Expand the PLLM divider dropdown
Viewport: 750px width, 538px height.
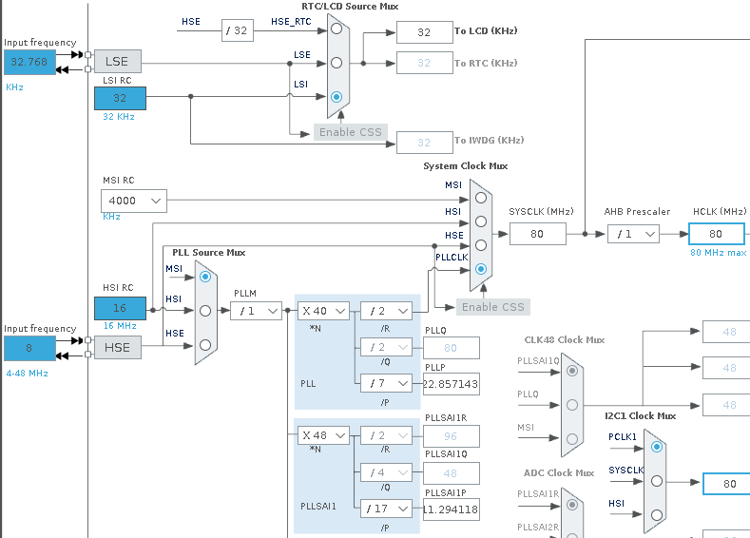pyautogui.click(x=256, y=310)
